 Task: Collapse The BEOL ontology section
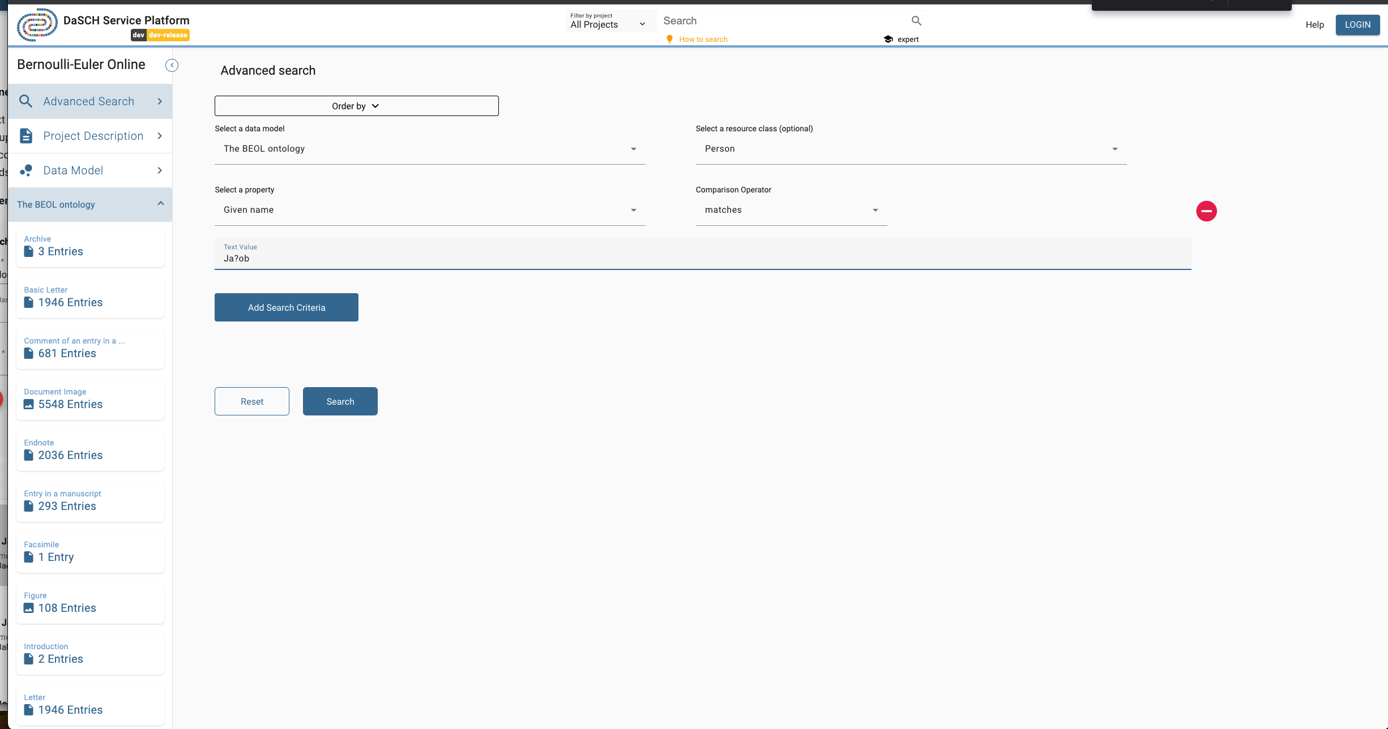click(x=160, y=204)
